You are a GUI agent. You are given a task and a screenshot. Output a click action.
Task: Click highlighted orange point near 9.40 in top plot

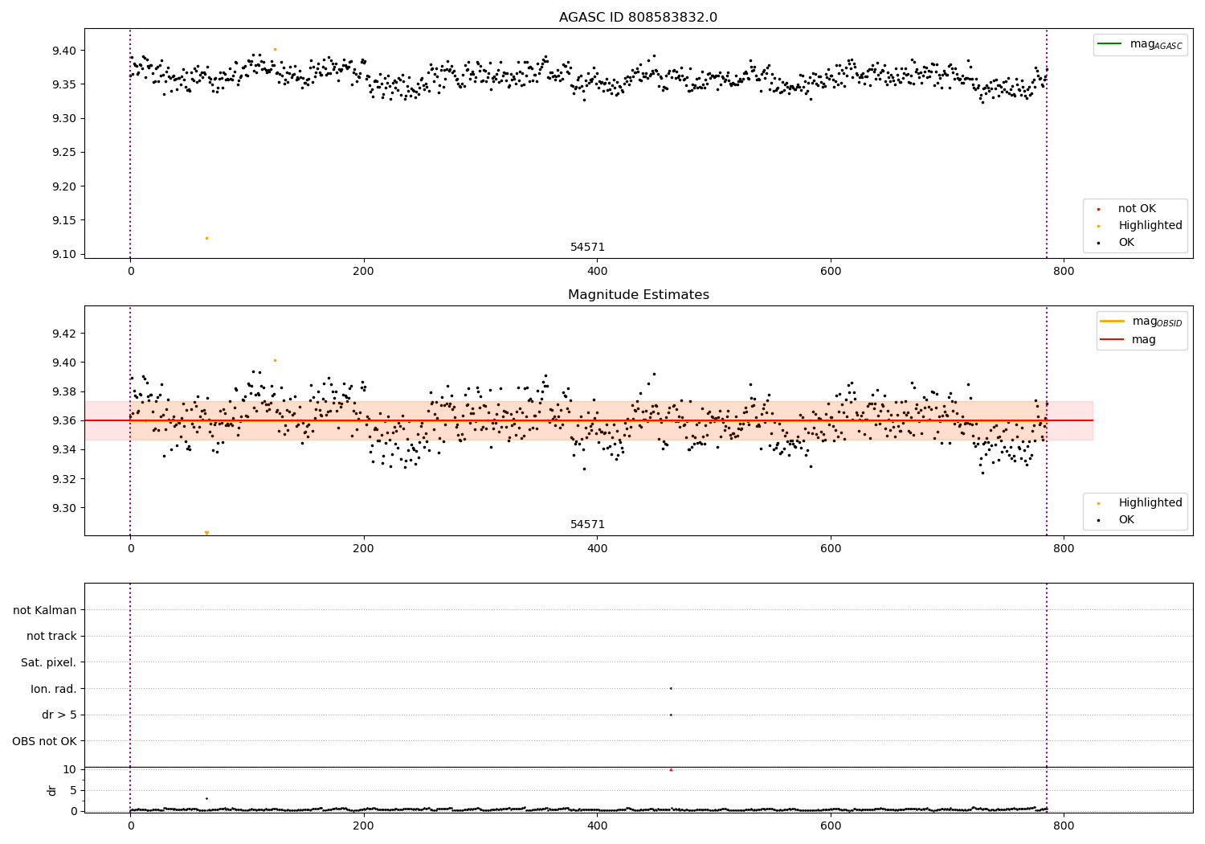click(x=275, y=49)
